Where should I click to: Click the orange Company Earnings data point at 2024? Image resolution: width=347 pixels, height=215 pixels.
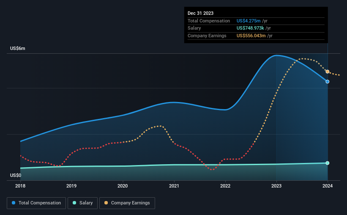click(327, 72)
